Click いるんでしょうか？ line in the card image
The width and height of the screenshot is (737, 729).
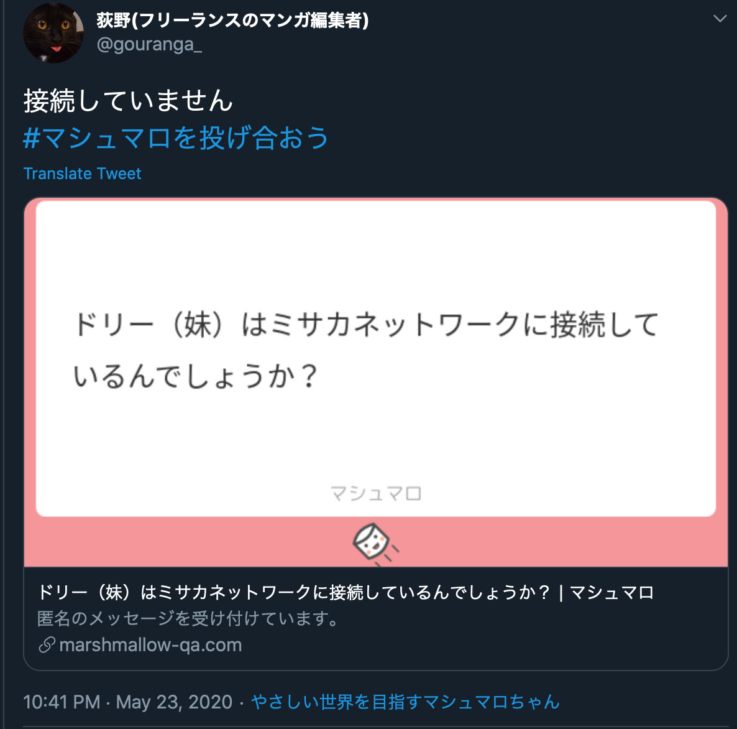(x=196, y=376)
